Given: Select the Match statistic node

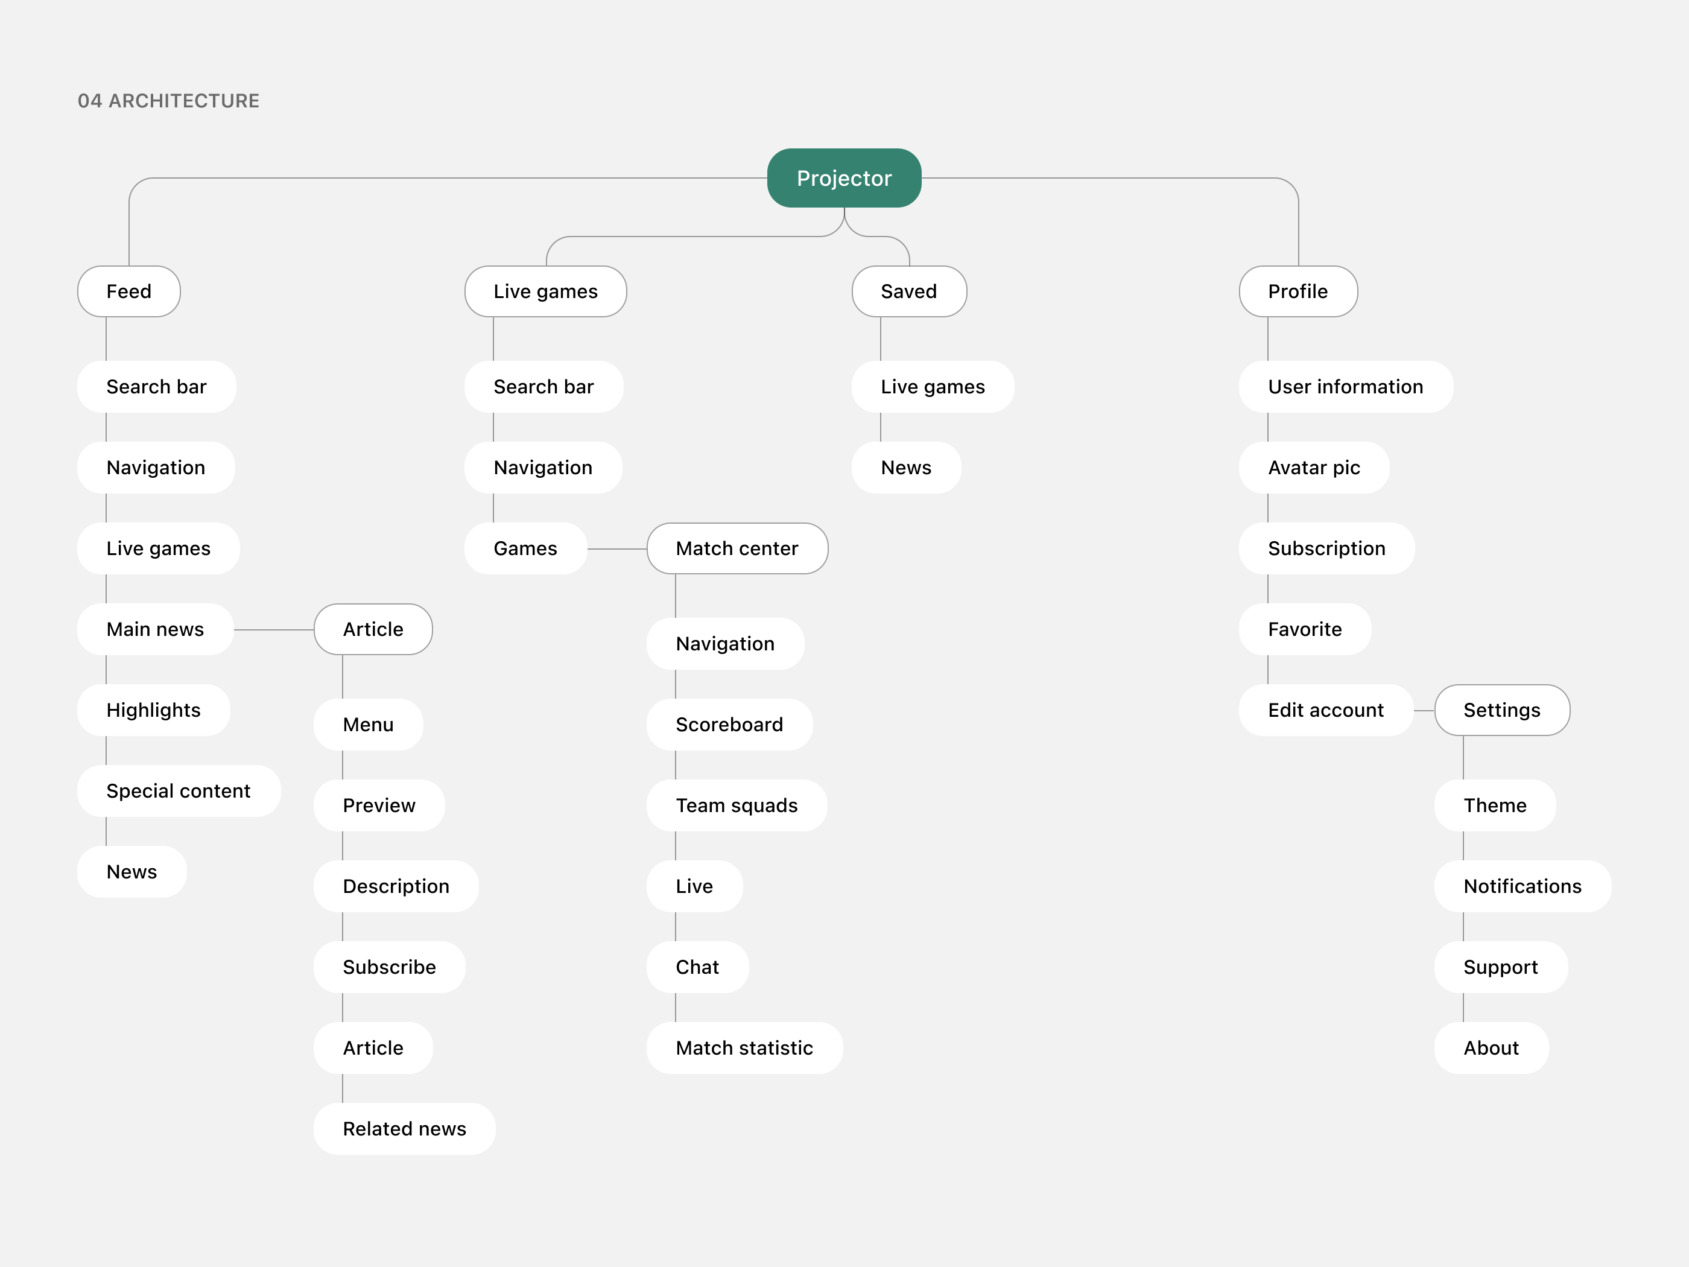Looking at the screenshot, I should (x=744, y=1048).
